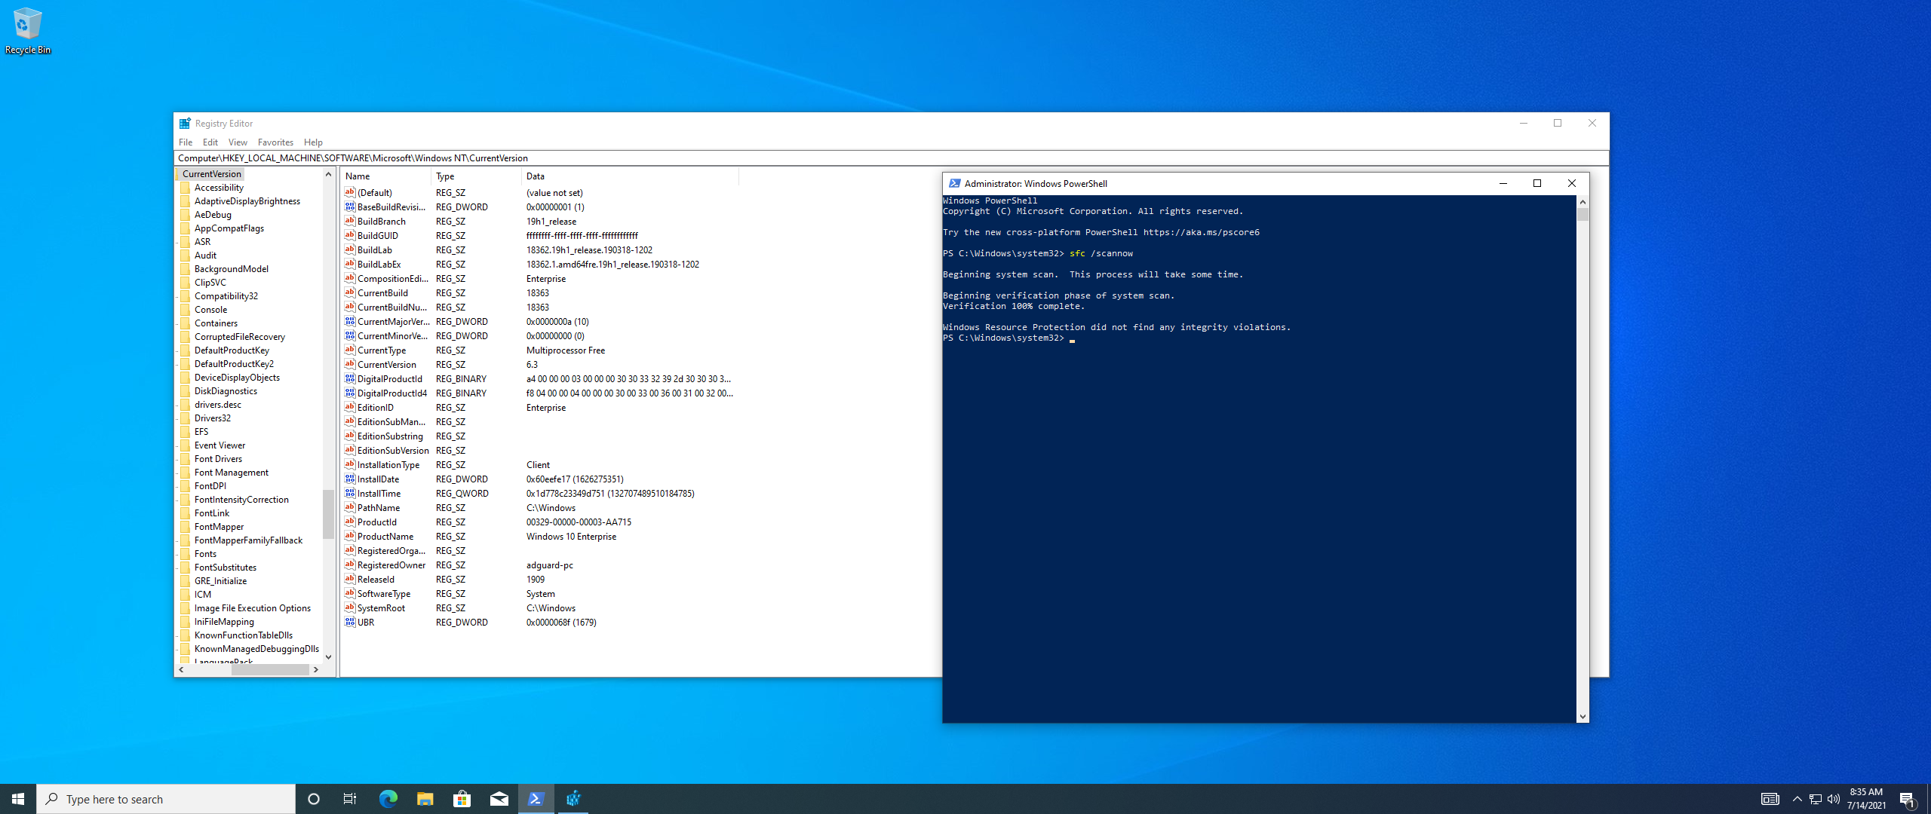Viewport: 1931px width, 814px height.
Task: Click the tree pane vertical scrollbar thumb
Action: pyautogui.click(x=328, y=515)
